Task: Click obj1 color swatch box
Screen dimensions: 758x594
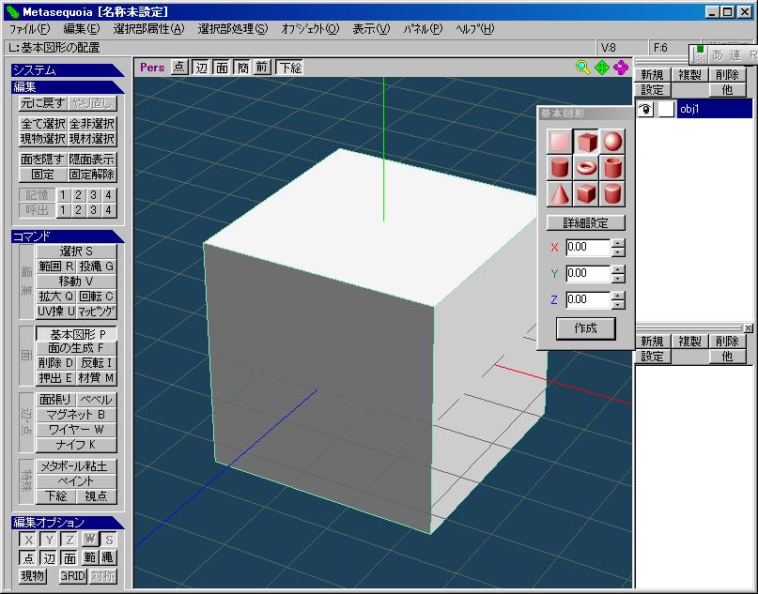Action: [x=666, y=109]
